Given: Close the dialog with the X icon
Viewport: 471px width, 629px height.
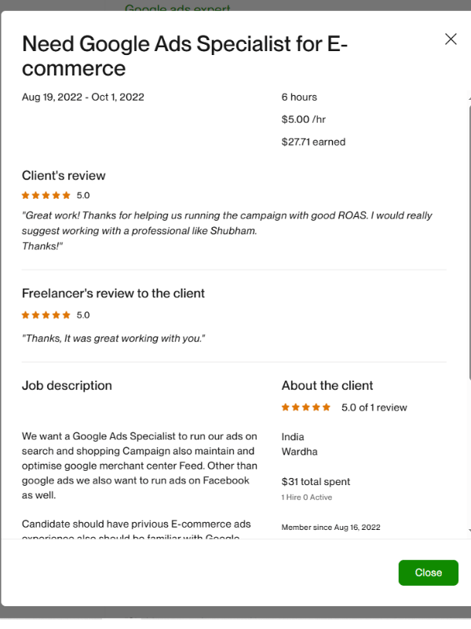Looking at the screenshot, I should click(451, 39).
